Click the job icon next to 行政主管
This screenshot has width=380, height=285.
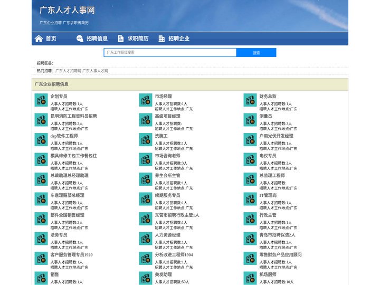pos(250,219)
